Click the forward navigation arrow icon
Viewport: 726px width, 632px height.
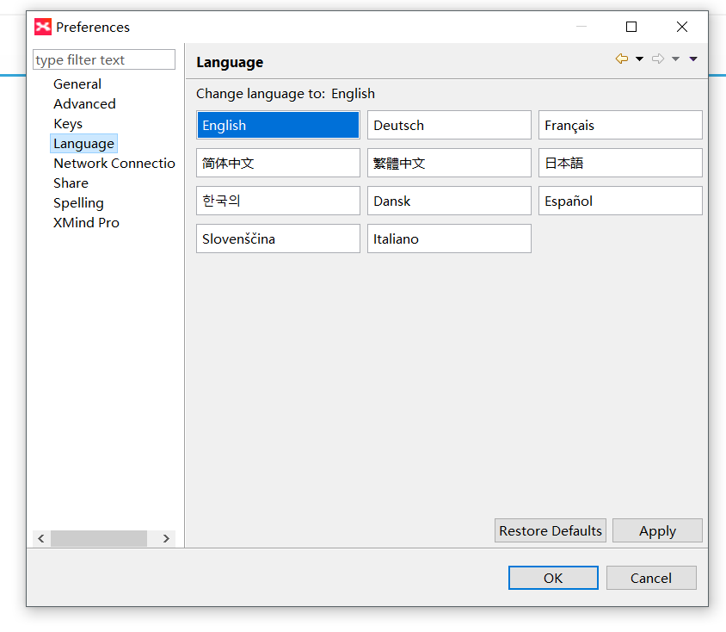tap(658, 59)
